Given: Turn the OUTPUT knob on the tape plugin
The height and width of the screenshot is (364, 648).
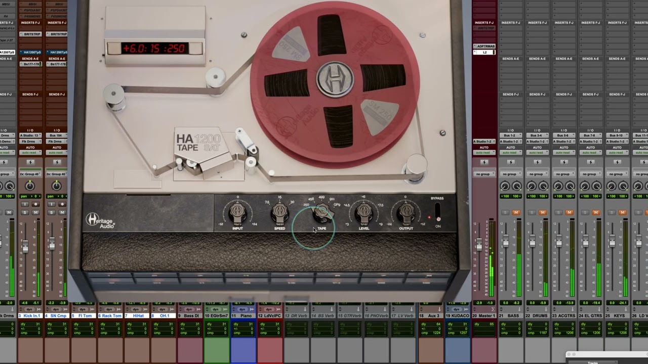Looking at the screenshot, I should [x=406, y=213].
